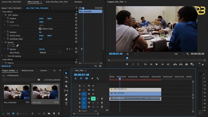Expand the Rotation property

click(4, 32)
